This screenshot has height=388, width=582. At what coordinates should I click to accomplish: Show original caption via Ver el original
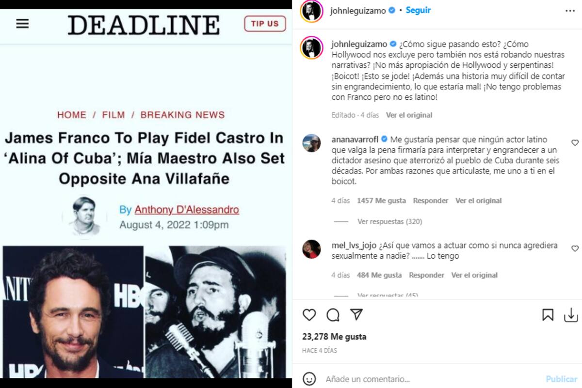click(409, 115)
